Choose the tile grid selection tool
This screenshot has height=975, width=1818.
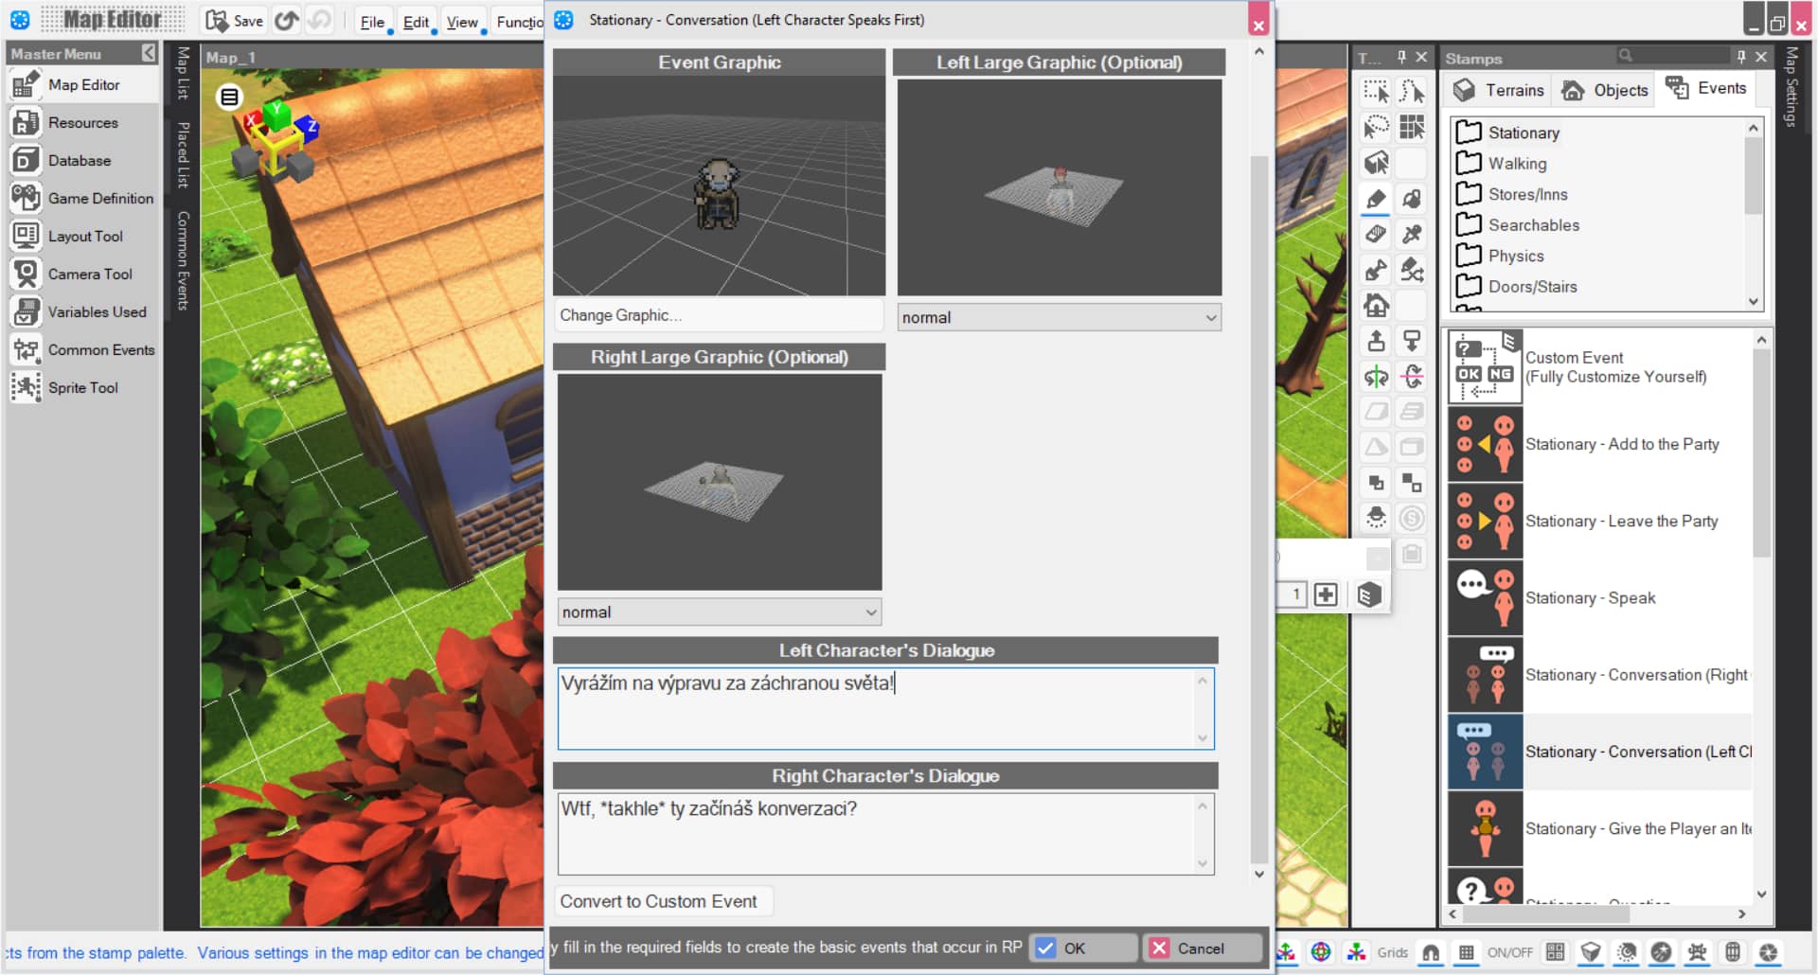point(1412,127)
